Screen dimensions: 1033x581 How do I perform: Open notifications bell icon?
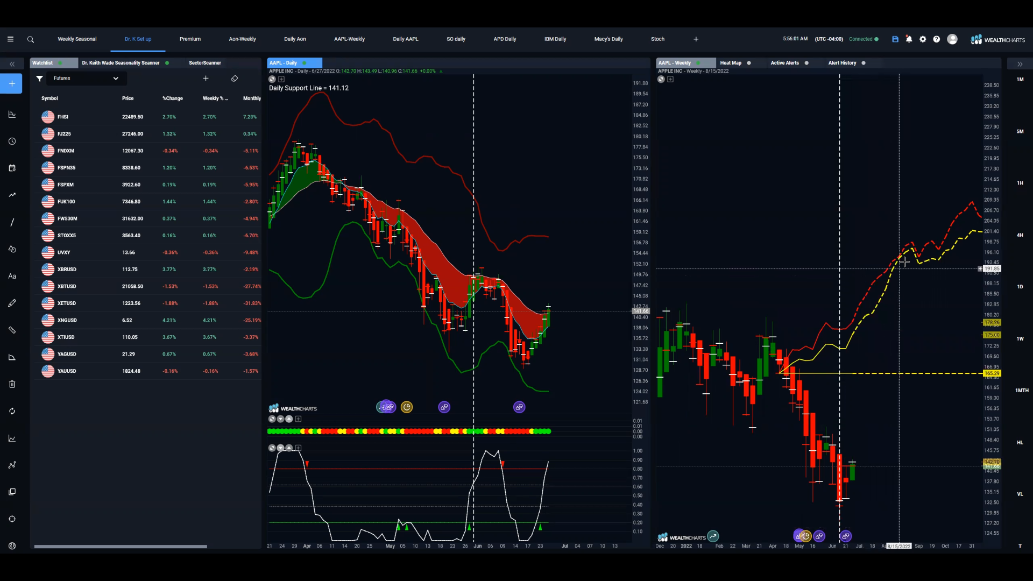[909, 39]
